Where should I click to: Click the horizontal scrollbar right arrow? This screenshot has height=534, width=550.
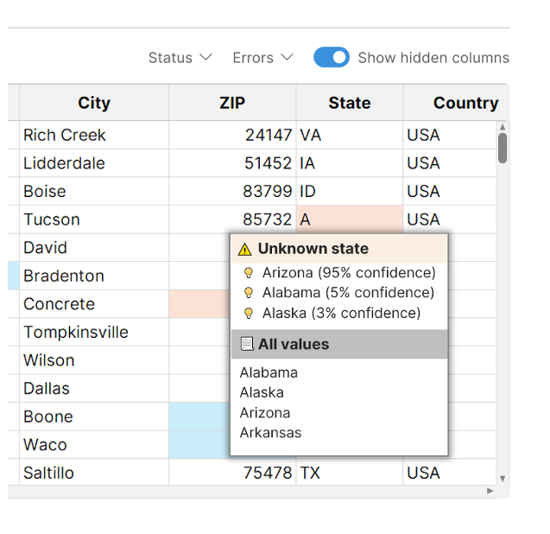point(490,491)
